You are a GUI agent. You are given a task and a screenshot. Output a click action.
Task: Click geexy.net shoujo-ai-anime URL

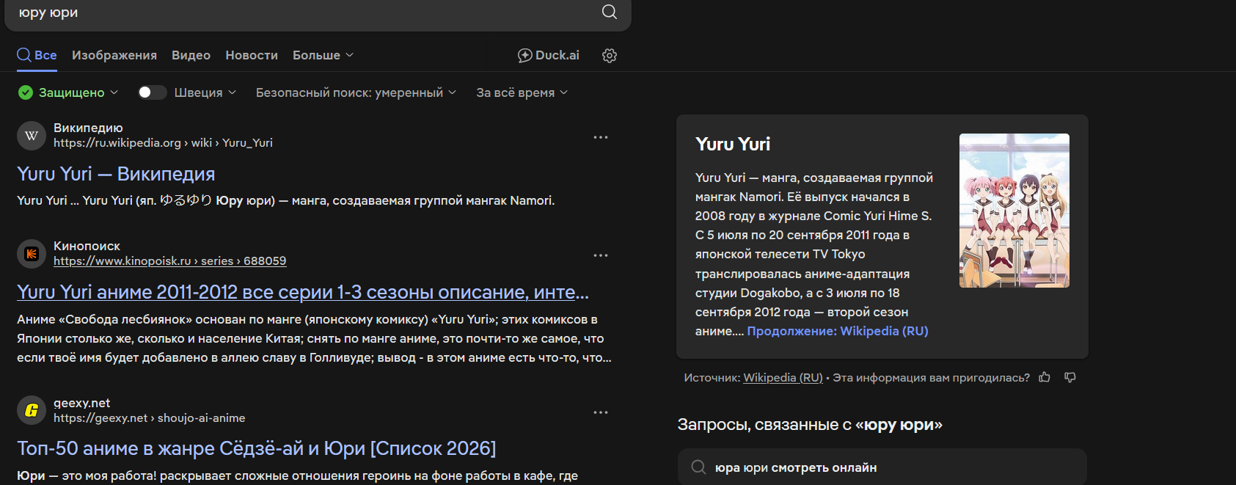150,418
